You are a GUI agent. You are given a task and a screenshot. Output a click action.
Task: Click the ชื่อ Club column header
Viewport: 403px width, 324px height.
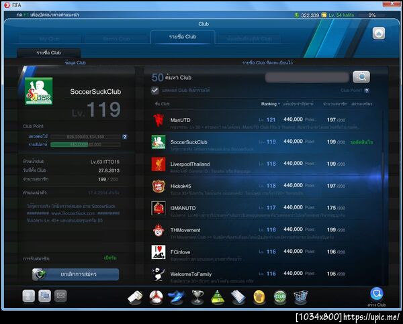[x=162, y=104]
